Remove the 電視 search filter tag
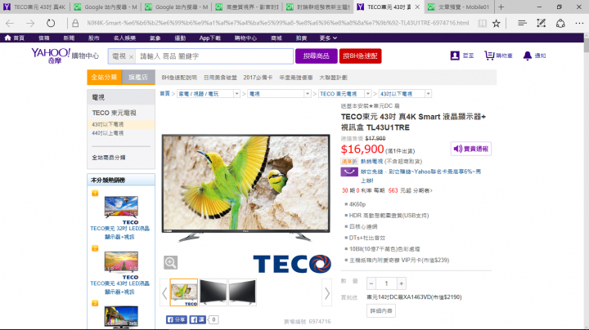 [131, 56]
